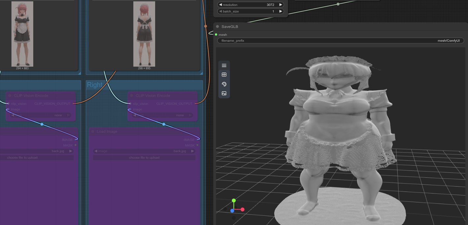Click the red X axis gizmo handle
Screen dimensions: 468x225
pos(242,209)
